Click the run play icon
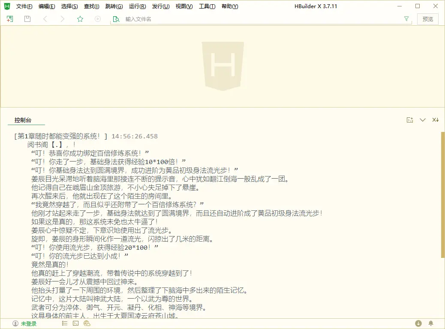This screenshot has height=329, width=445. click(x=98, y=19)
